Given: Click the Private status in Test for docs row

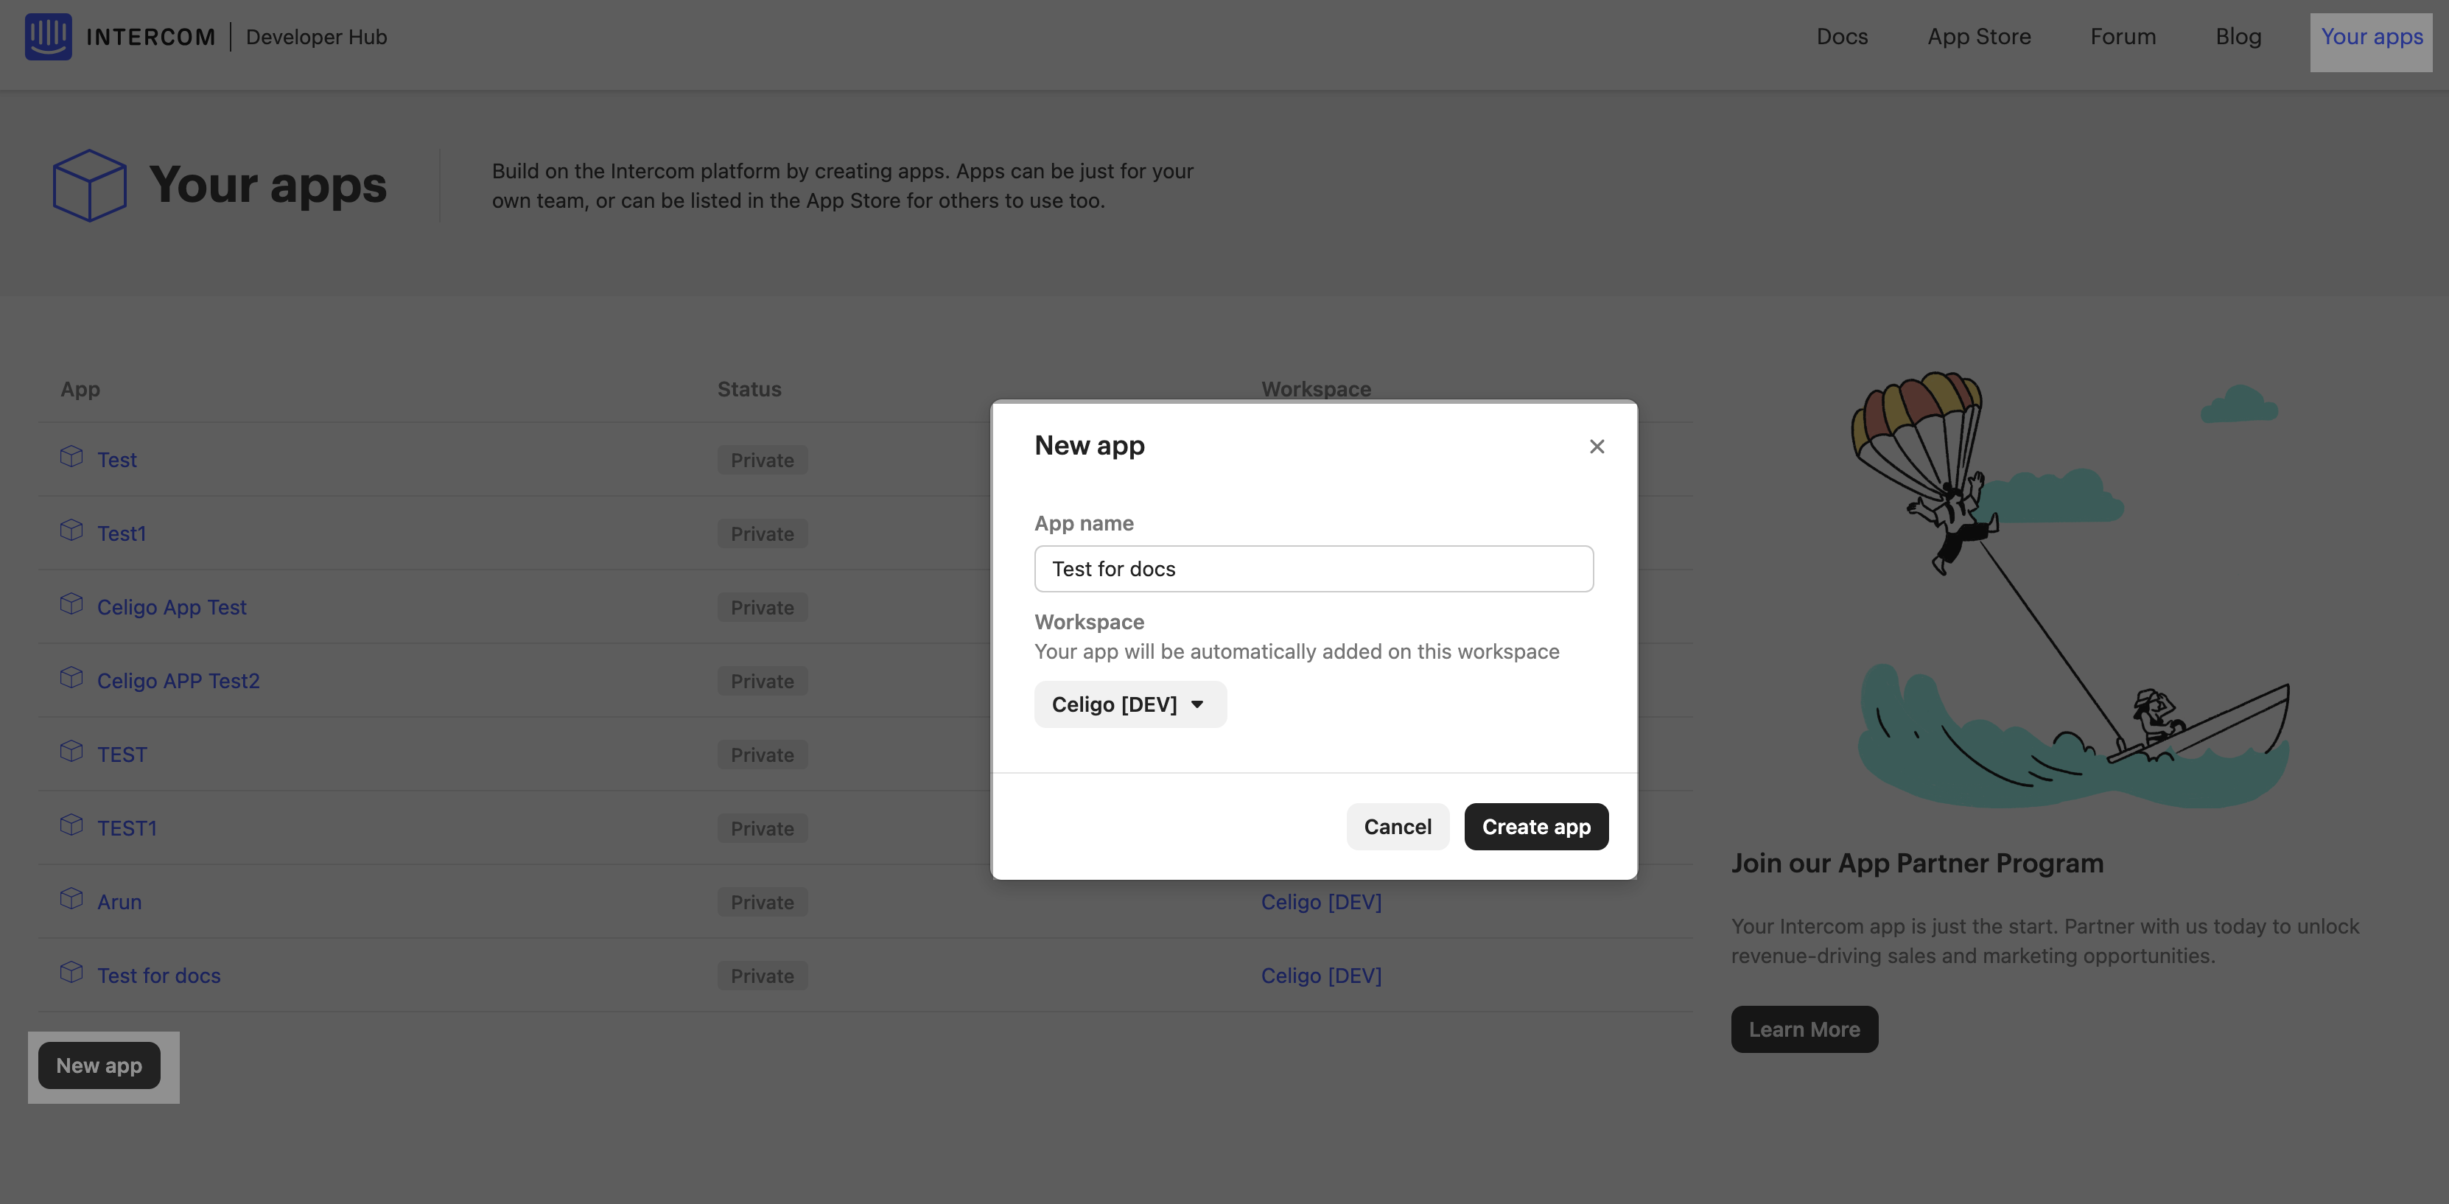Looking at the screenshot, I should click(763, 976).
